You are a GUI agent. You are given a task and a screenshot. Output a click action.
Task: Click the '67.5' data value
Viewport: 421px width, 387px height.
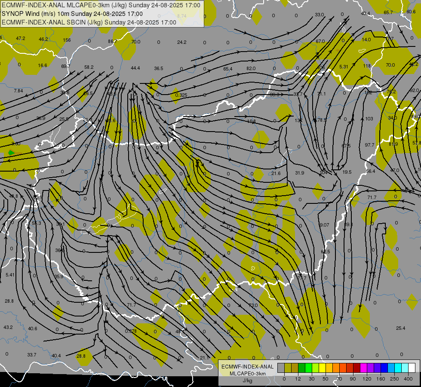point(346,146)
